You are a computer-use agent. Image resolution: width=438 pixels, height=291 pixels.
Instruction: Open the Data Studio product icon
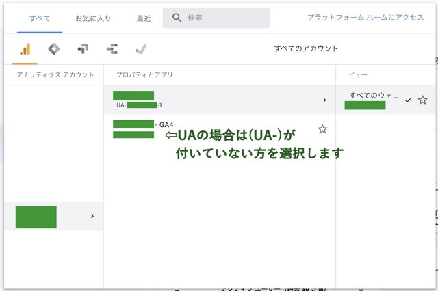(x=112, y=49)
